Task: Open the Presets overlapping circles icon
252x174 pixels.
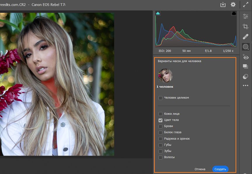Action: click(x=245, y=76)
